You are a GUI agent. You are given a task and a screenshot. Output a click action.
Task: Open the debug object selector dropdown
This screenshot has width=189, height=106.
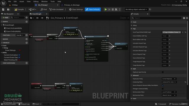point(136,9)
